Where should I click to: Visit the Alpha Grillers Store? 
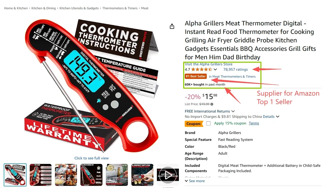click(x=209, y=64)
